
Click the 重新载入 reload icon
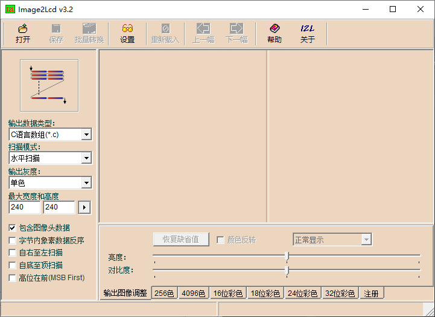165,34
